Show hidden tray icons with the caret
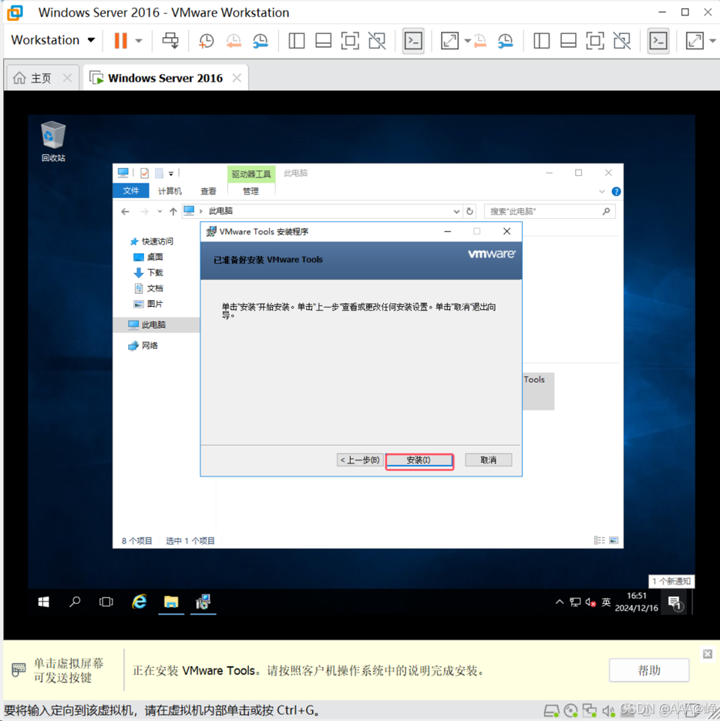The height and width of the screenshot is (721, 720). 559,602
